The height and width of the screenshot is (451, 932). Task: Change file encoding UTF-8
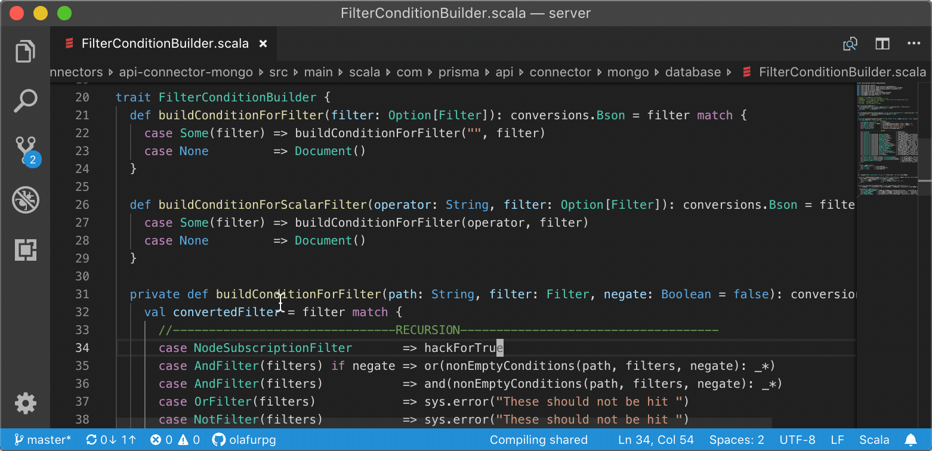tap(797, 440)
